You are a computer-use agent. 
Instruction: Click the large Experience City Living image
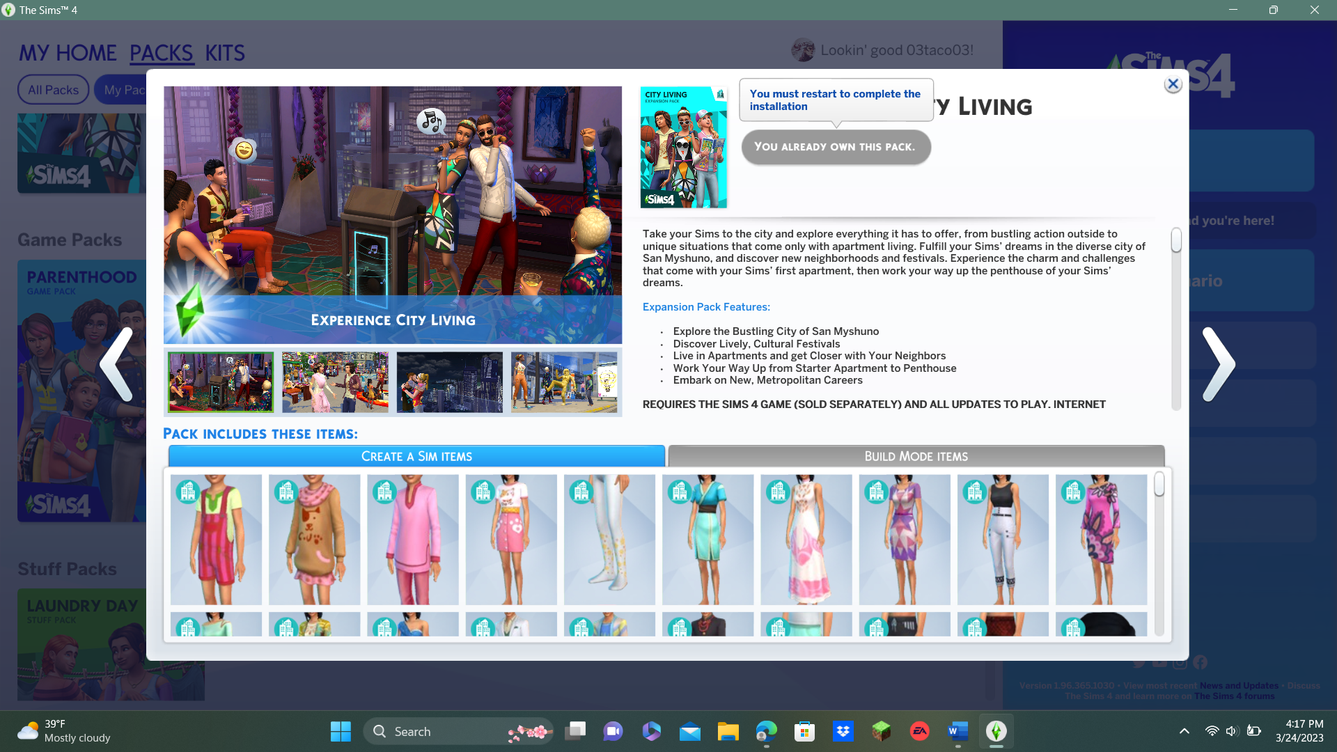tap(393, 214)
